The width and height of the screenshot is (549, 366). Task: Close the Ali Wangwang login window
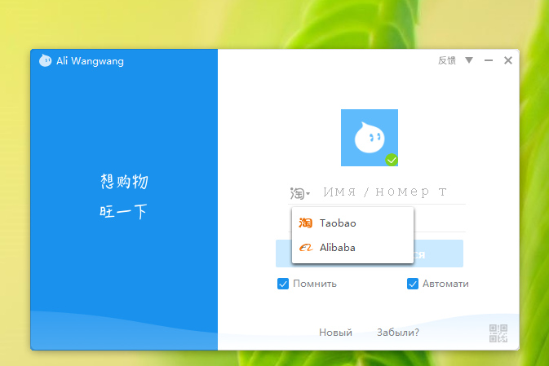click(508, 60)
